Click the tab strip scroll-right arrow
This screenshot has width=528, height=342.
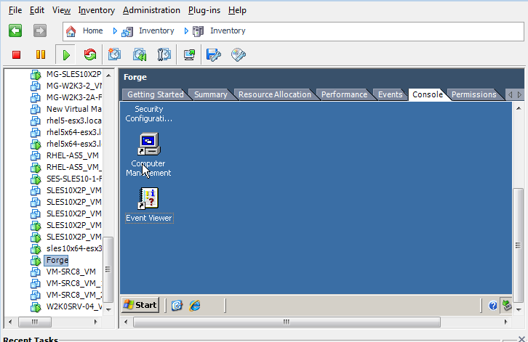click(519, 95)
